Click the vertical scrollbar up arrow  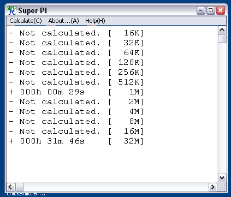click(222, 30)
